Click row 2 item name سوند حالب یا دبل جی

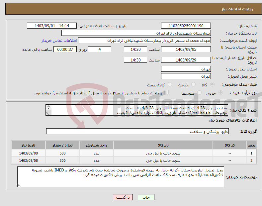(x=163, y=160)
